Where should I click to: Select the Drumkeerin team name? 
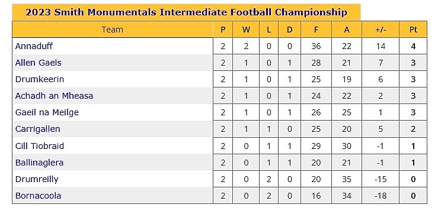pyautogui.click(x=40, y=79)
